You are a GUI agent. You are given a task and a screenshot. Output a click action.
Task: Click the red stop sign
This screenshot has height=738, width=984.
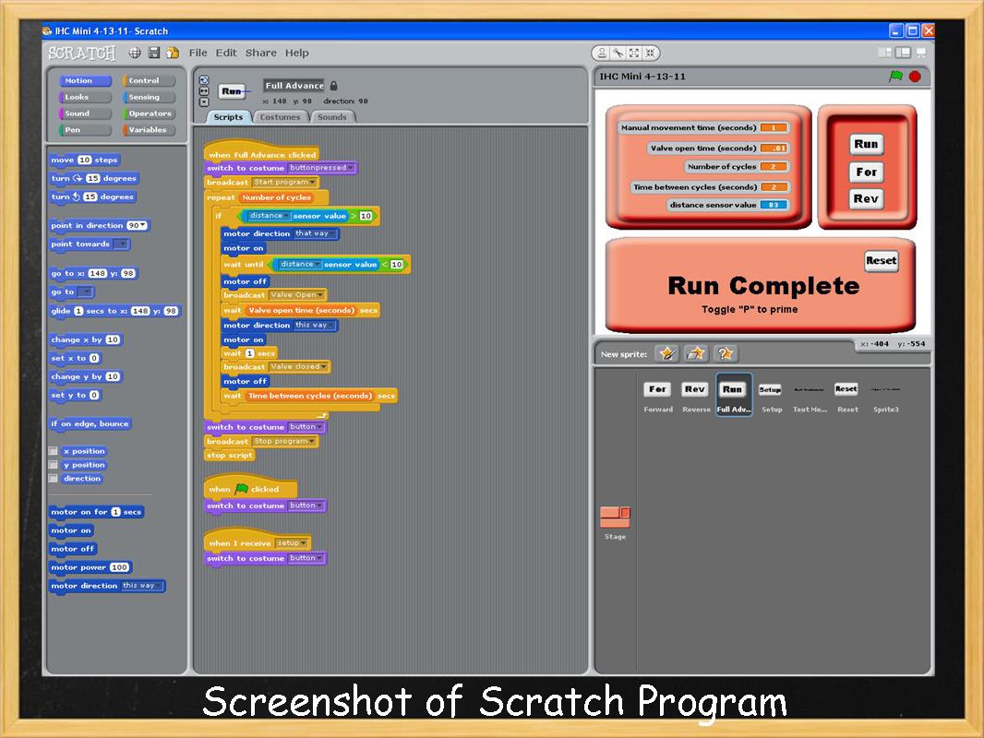(x=915, y=77)
